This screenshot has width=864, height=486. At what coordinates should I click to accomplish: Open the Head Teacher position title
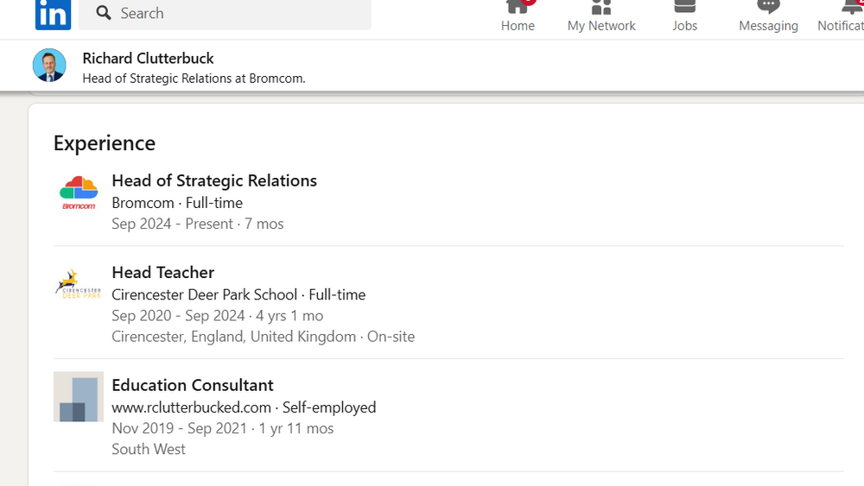click(x=162, y=272)
